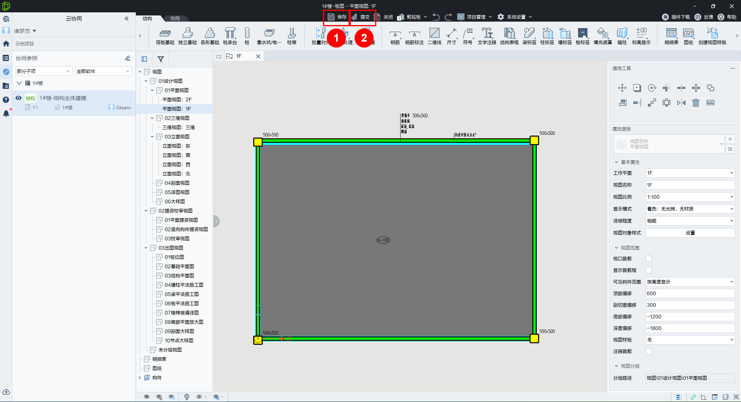Screen dimensions: 741x402
Task: Click the Rotate tool in 通用工具 panel
Action: click(x=652, y=88)
